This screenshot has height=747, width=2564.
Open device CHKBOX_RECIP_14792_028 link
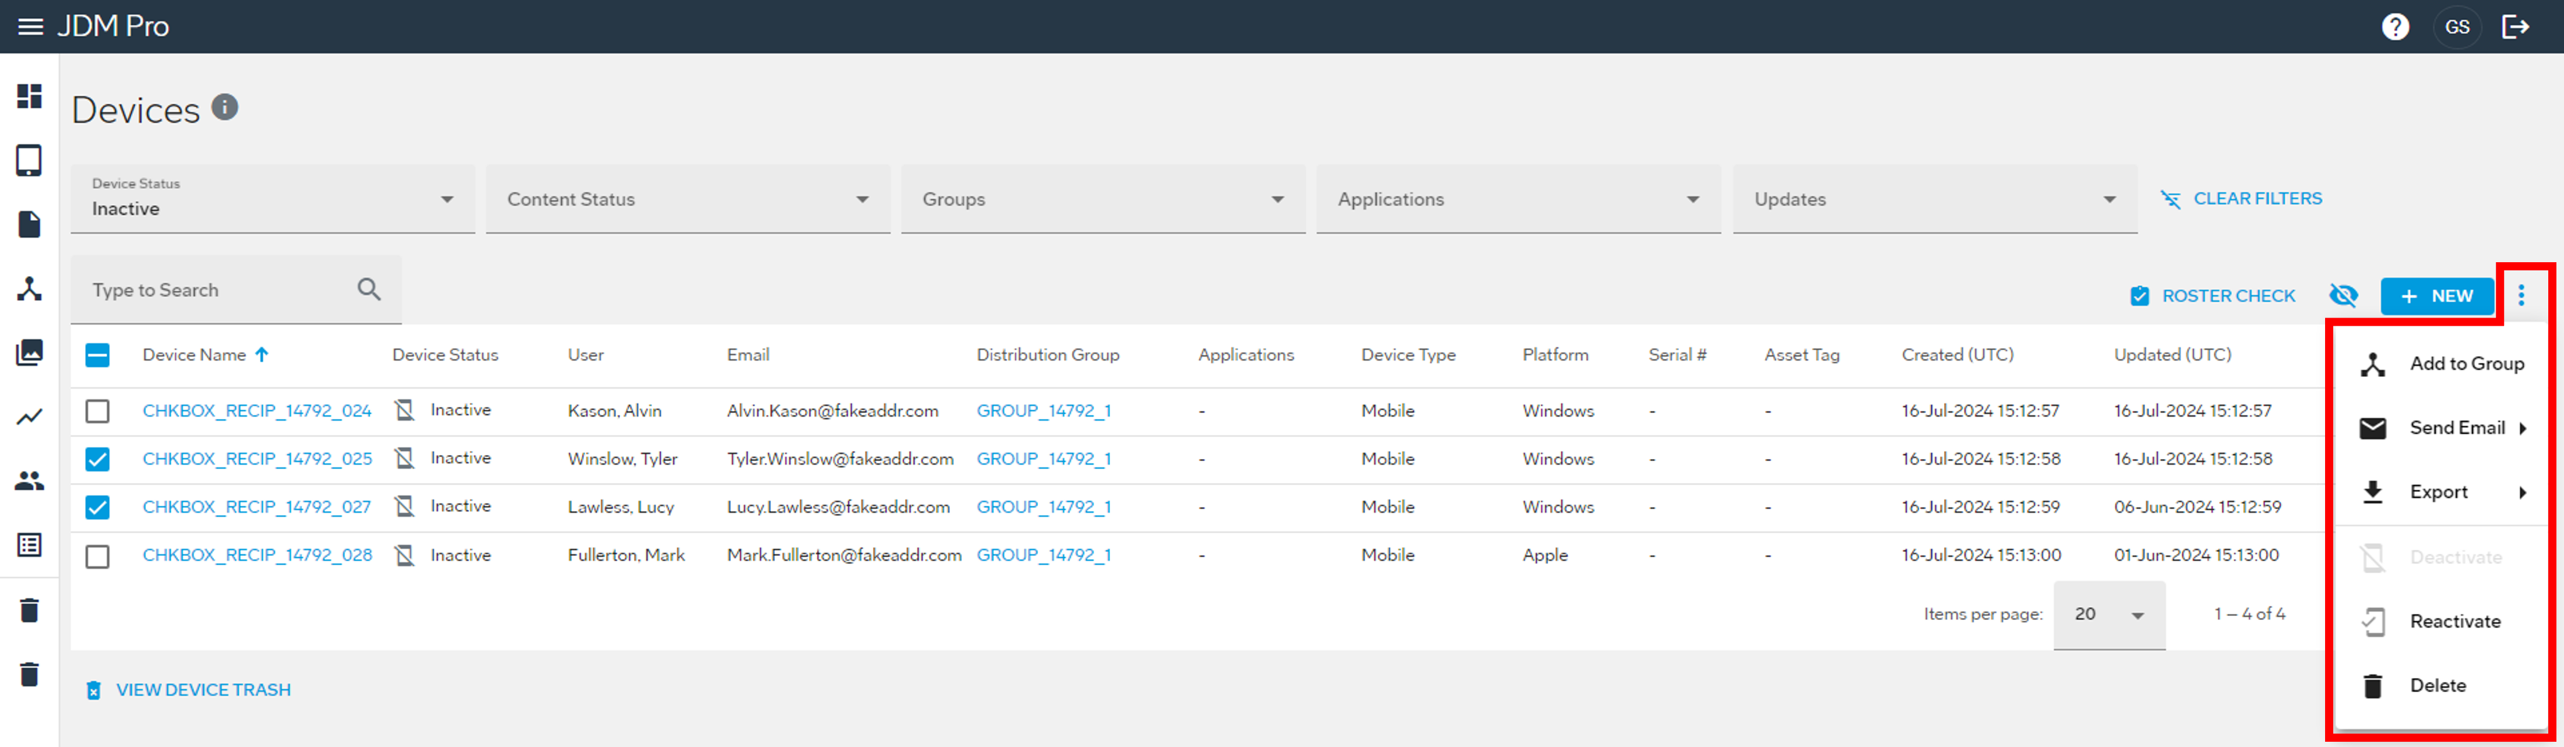(257, 555)
